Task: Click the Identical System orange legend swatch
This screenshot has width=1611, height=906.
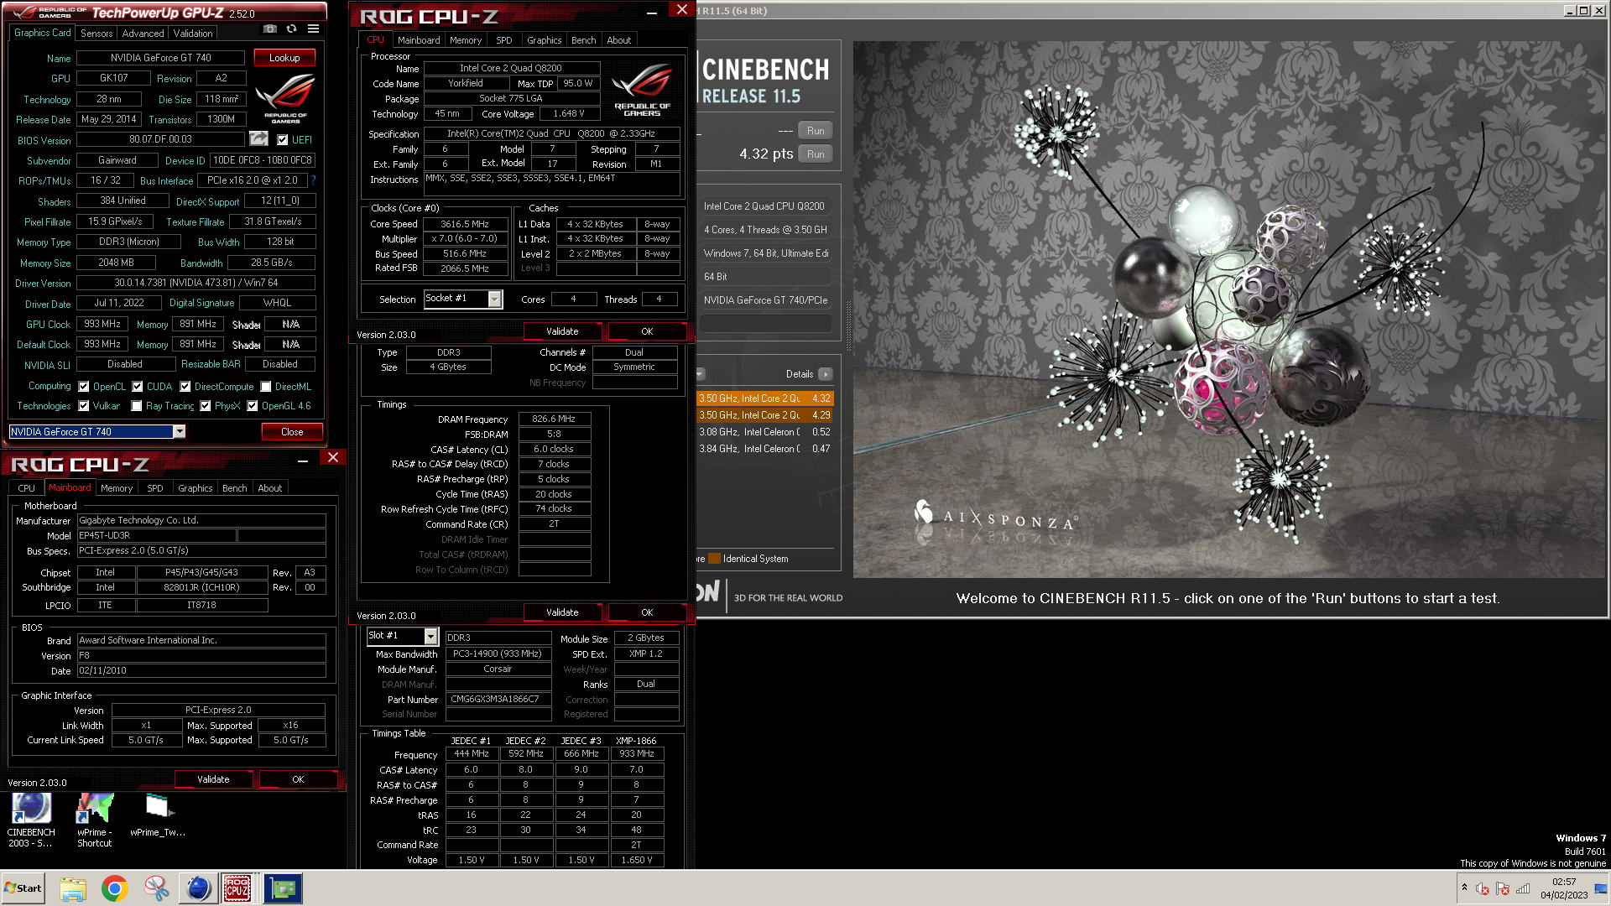Action: click(x=715, y=559)
